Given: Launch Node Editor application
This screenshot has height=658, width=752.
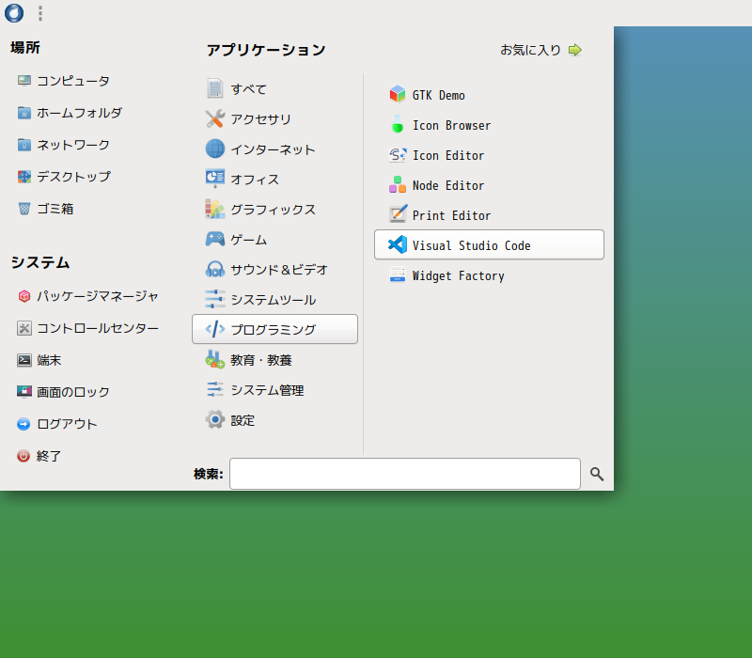Looking at the screenshot, I should coord(489,185).
